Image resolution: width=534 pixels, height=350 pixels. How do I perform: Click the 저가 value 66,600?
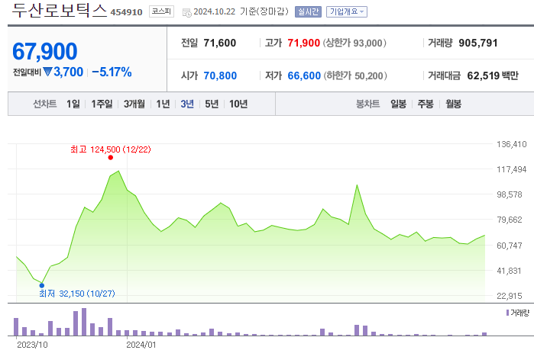304,75
